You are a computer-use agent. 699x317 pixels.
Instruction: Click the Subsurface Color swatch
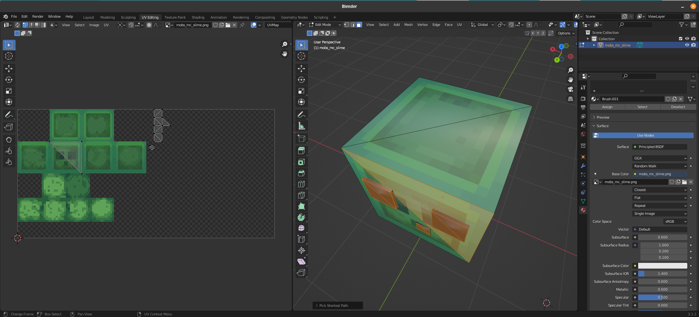point(662,266)
